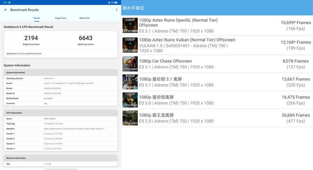Viewport: 313px width, 170px height.
Task: Tap the back arrow beside Benchmark Results
Action: [5, 10]
